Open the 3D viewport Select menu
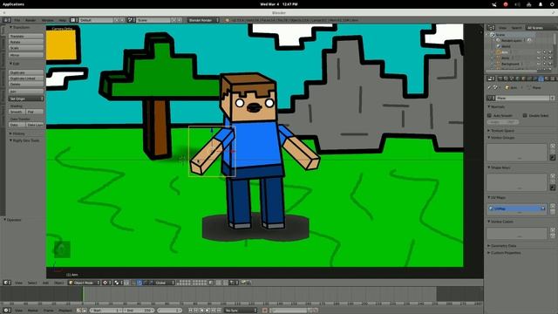Viewport: 558px width, 314px height. pos(32,283)
